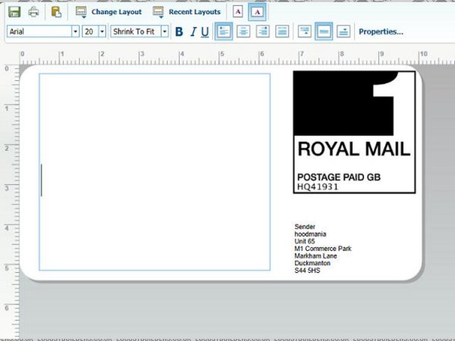Viewport: 455px width, 341px height.
Task: Click the Print icon
Action: 33,12
